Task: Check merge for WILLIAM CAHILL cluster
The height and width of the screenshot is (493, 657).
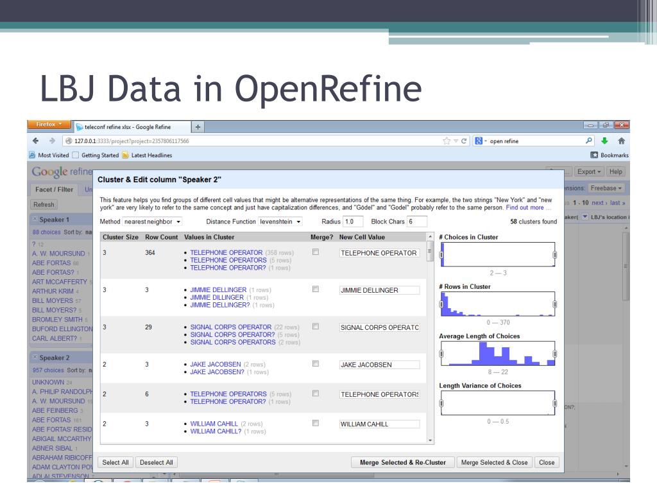Action: 316,424
